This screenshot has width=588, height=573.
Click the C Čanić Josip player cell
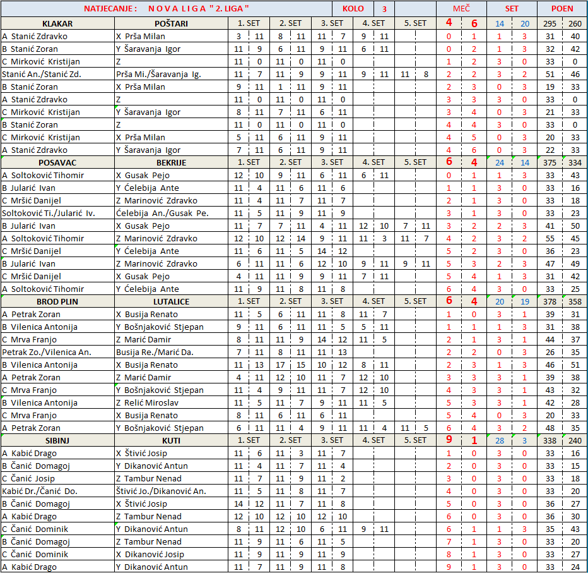[57, 478]
